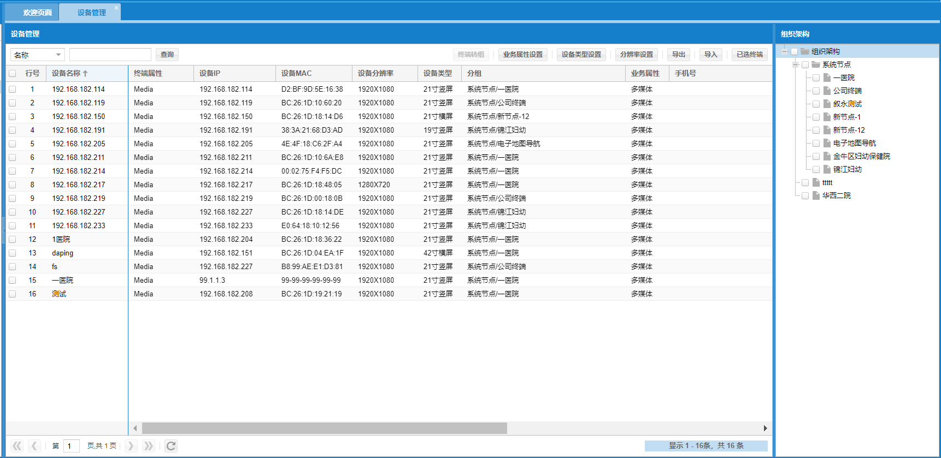This screenshot has height=458, width=941.
Task: Click device name 1医院 in row 12
Action: [x=61, y=239]
